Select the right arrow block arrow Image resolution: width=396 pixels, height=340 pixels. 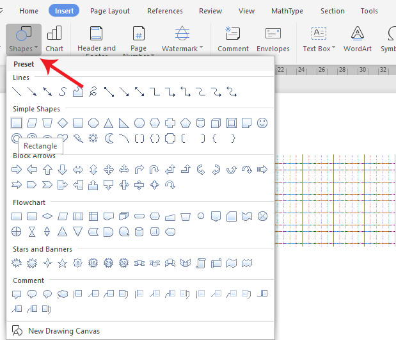tap(17, 170)
